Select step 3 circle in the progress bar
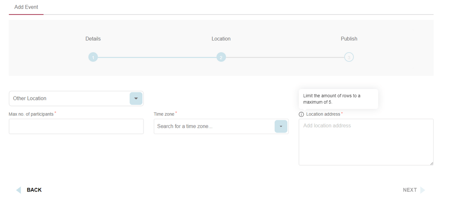The image size is (452, 204). [x=349, y=57]
